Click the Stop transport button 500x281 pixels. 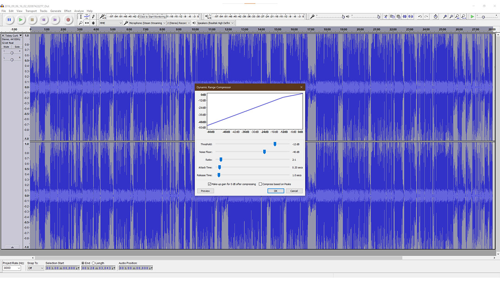click(32, 20)
